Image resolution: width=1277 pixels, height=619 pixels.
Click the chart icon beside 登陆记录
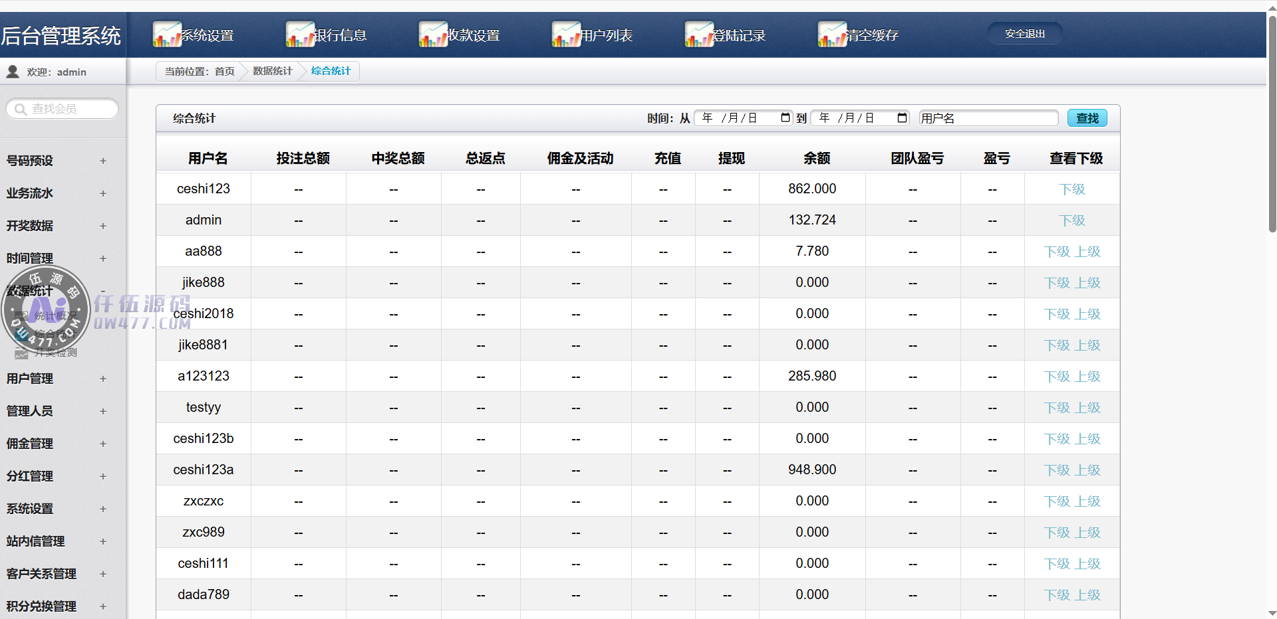click(x=699, y=35)
